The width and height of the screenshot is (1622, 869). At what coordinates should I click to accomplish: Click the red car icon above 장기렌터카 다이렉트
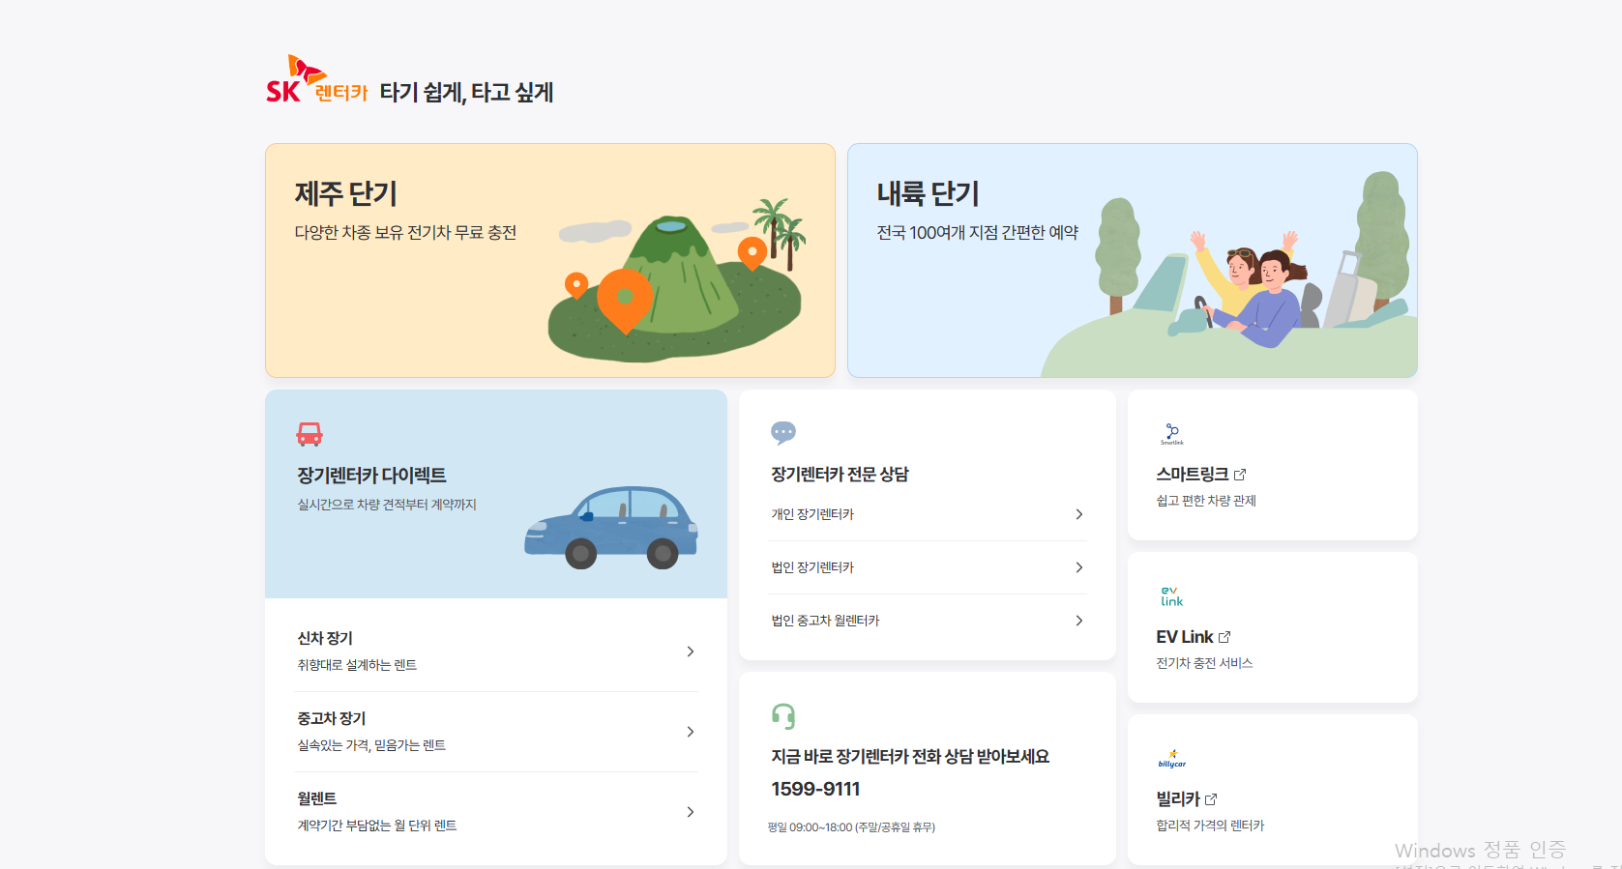coord(310,434)
